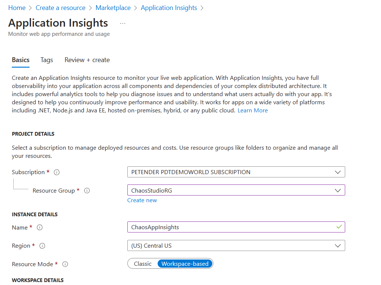The width and height of the screenshot is (381, 285).
Task: Open the Learn More link
Action: pyautogui.click(x=253, y=110)
